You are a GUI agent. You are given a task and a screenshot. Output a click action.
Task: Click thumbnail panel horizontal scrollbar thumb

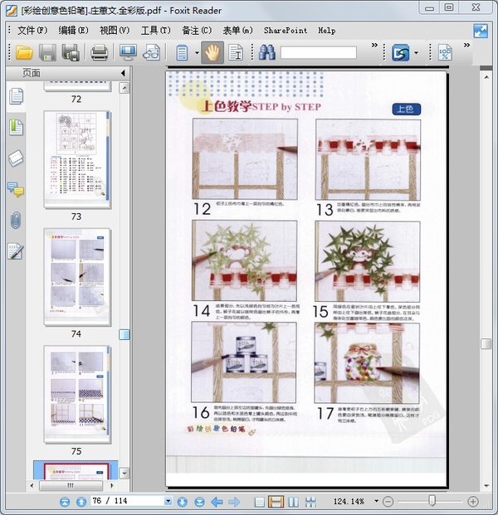[71, 485]
